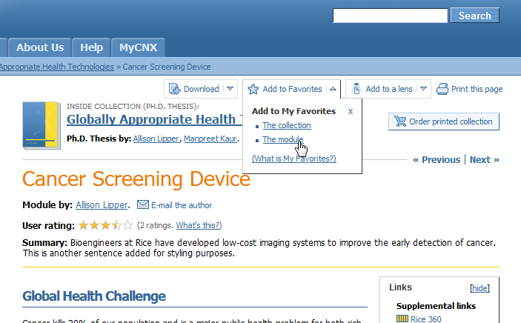521x323 pixels.
Task: Go to the Next module
Action: tap(485, 160)
